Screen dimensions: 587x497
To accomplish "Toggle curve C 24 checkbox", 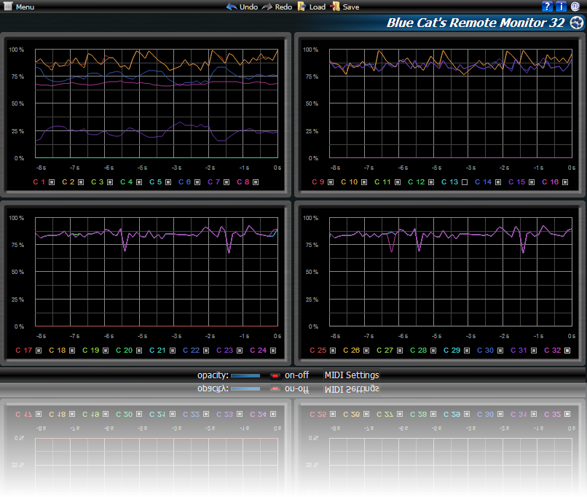I will point(273,351).
